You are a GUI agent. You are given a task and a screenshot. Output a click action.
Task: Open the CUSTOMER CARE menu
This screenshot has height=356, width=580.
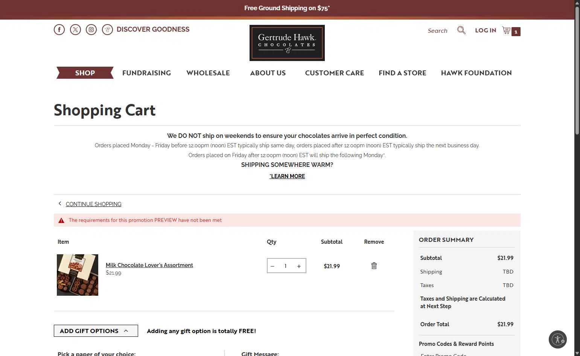335,73
